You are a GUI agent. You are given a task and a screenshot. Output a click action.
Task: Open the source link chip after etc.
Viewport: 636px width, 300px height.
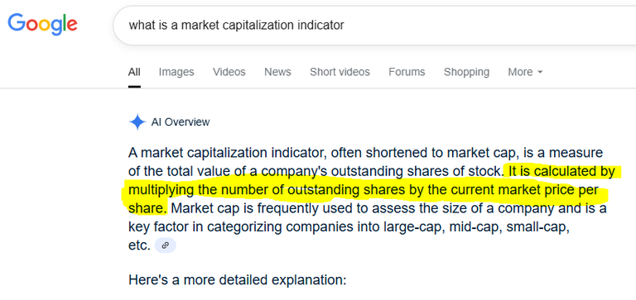[166, 245]
